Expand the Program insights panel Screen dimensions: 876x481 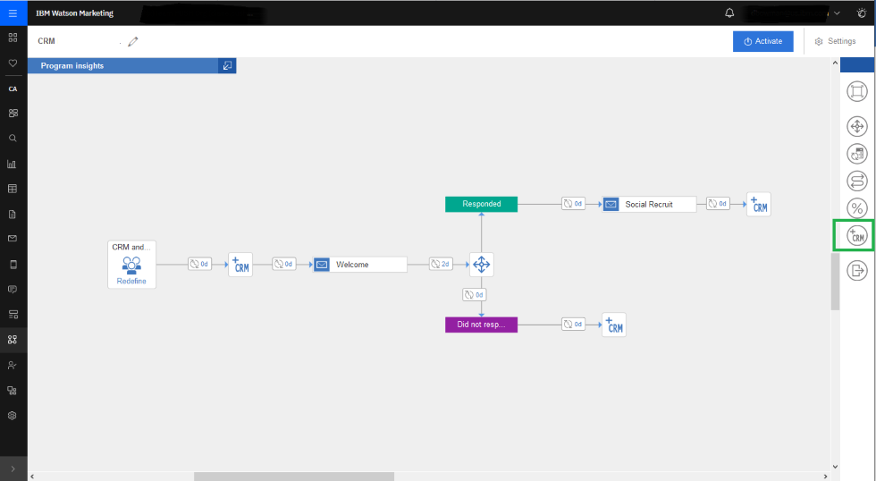pos(227,65)
